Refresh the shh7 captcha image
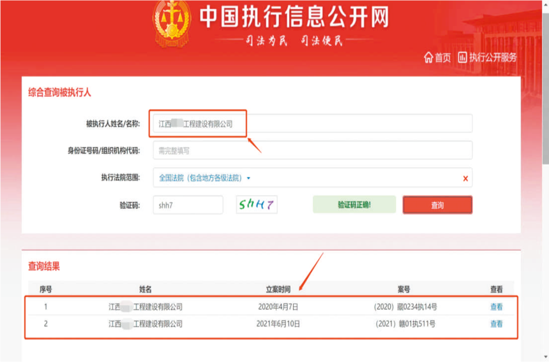Image resolution: width=549 pixels, height=362 pixels. click(x=257, y=205)
